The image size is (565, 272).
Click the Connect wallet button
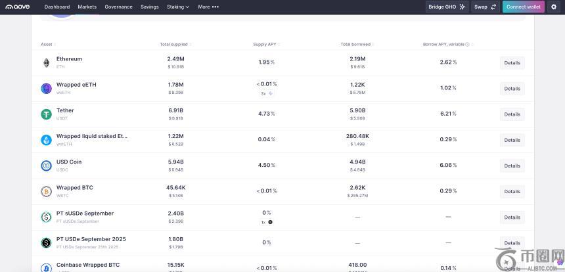click(523, 7)
